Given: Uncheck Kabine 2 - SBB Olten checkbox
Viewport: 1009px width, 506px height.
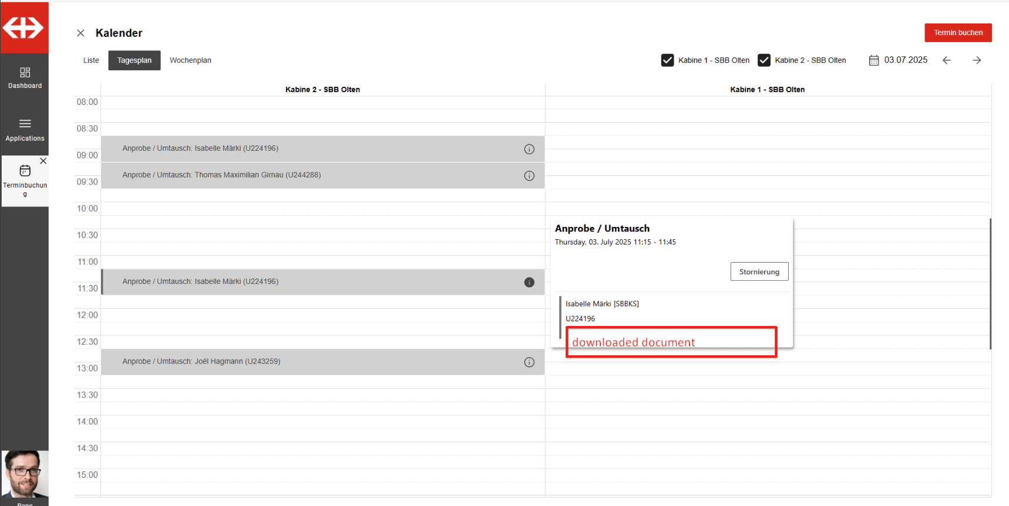Looking at the screenshot, I should 764,60.
